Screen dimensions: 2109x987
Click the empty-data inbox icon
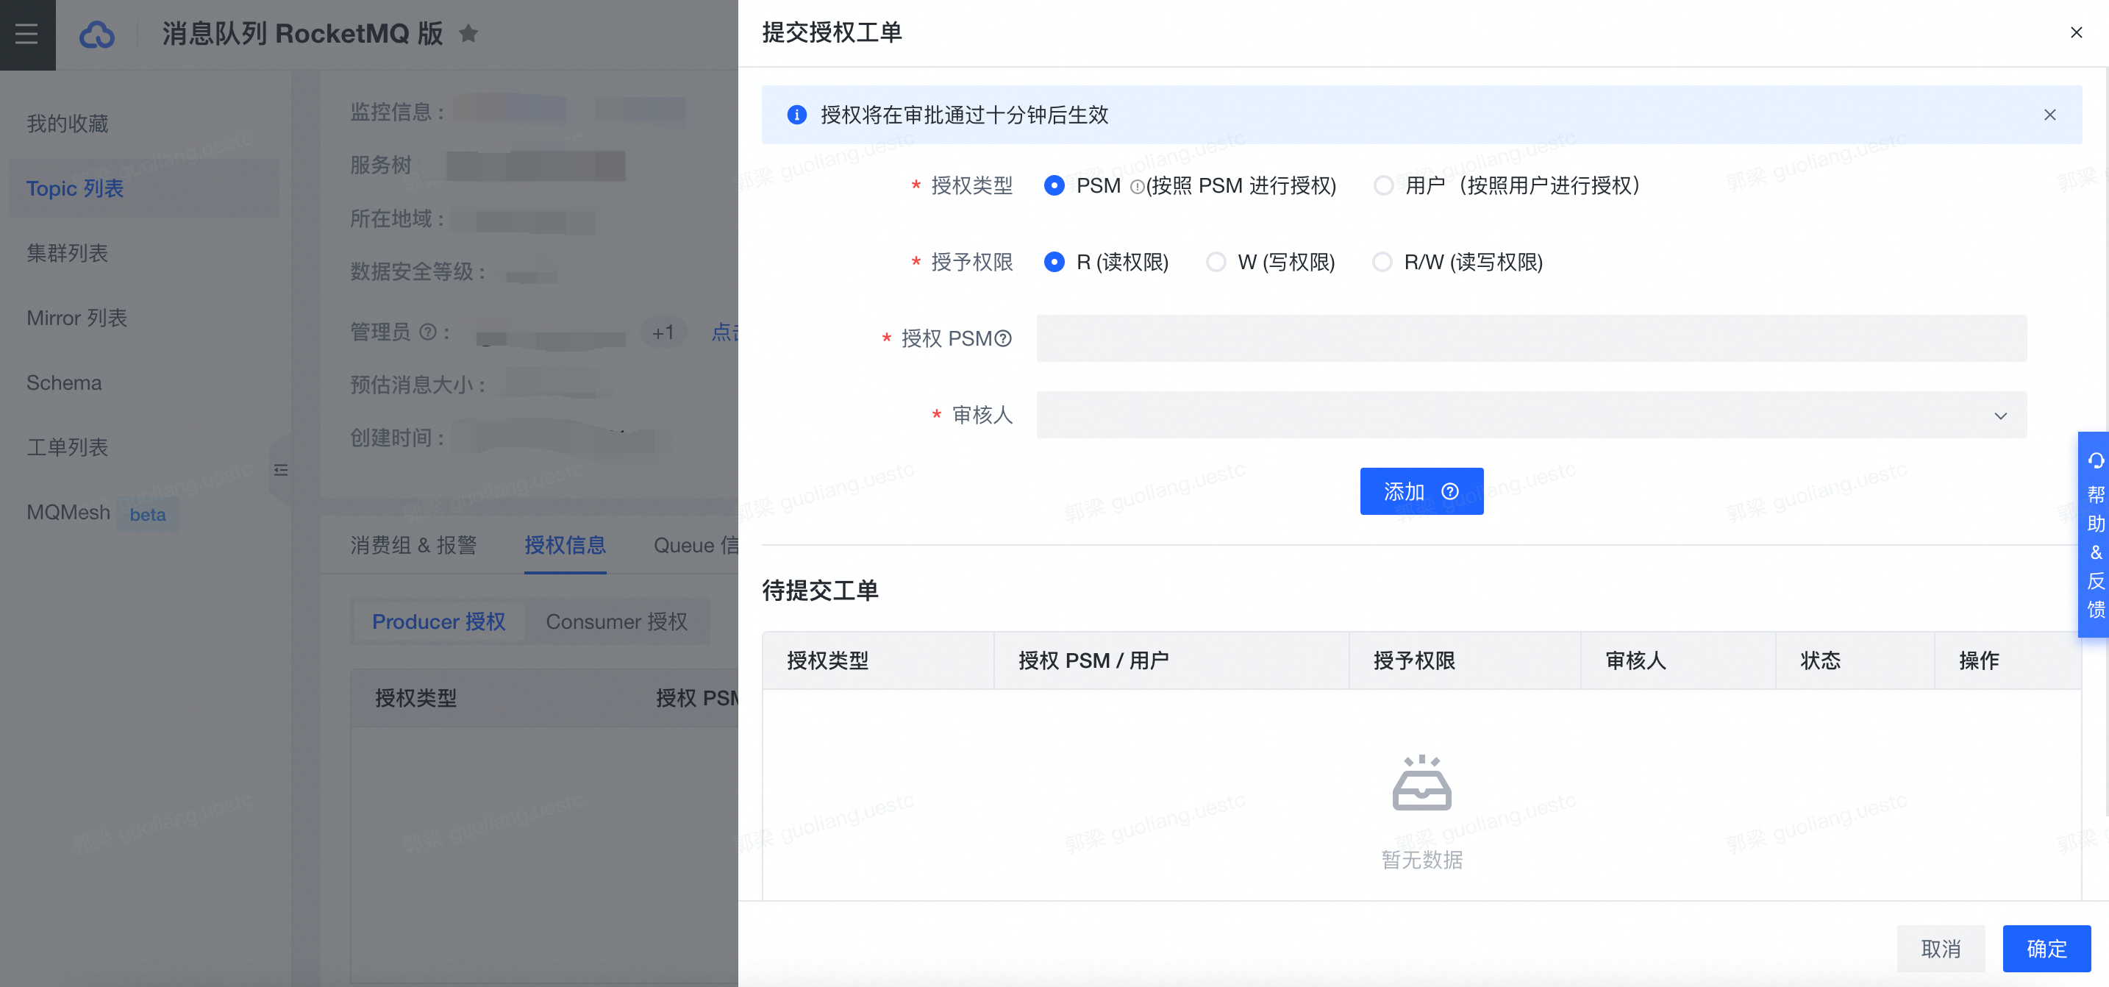(1421, 783)
